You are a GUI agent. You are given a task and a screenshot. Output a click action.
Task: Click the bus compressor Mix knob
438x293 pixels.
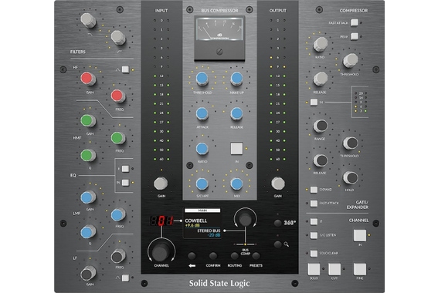pos(236,184)
